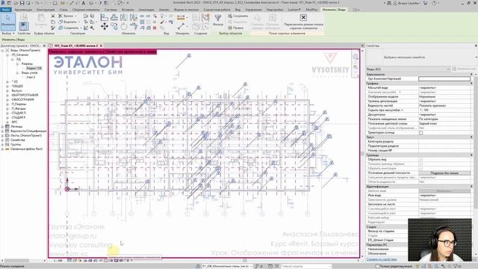Select 'Связанные файлы Revit' tree item
478x269 pixels.
[27, 149]
